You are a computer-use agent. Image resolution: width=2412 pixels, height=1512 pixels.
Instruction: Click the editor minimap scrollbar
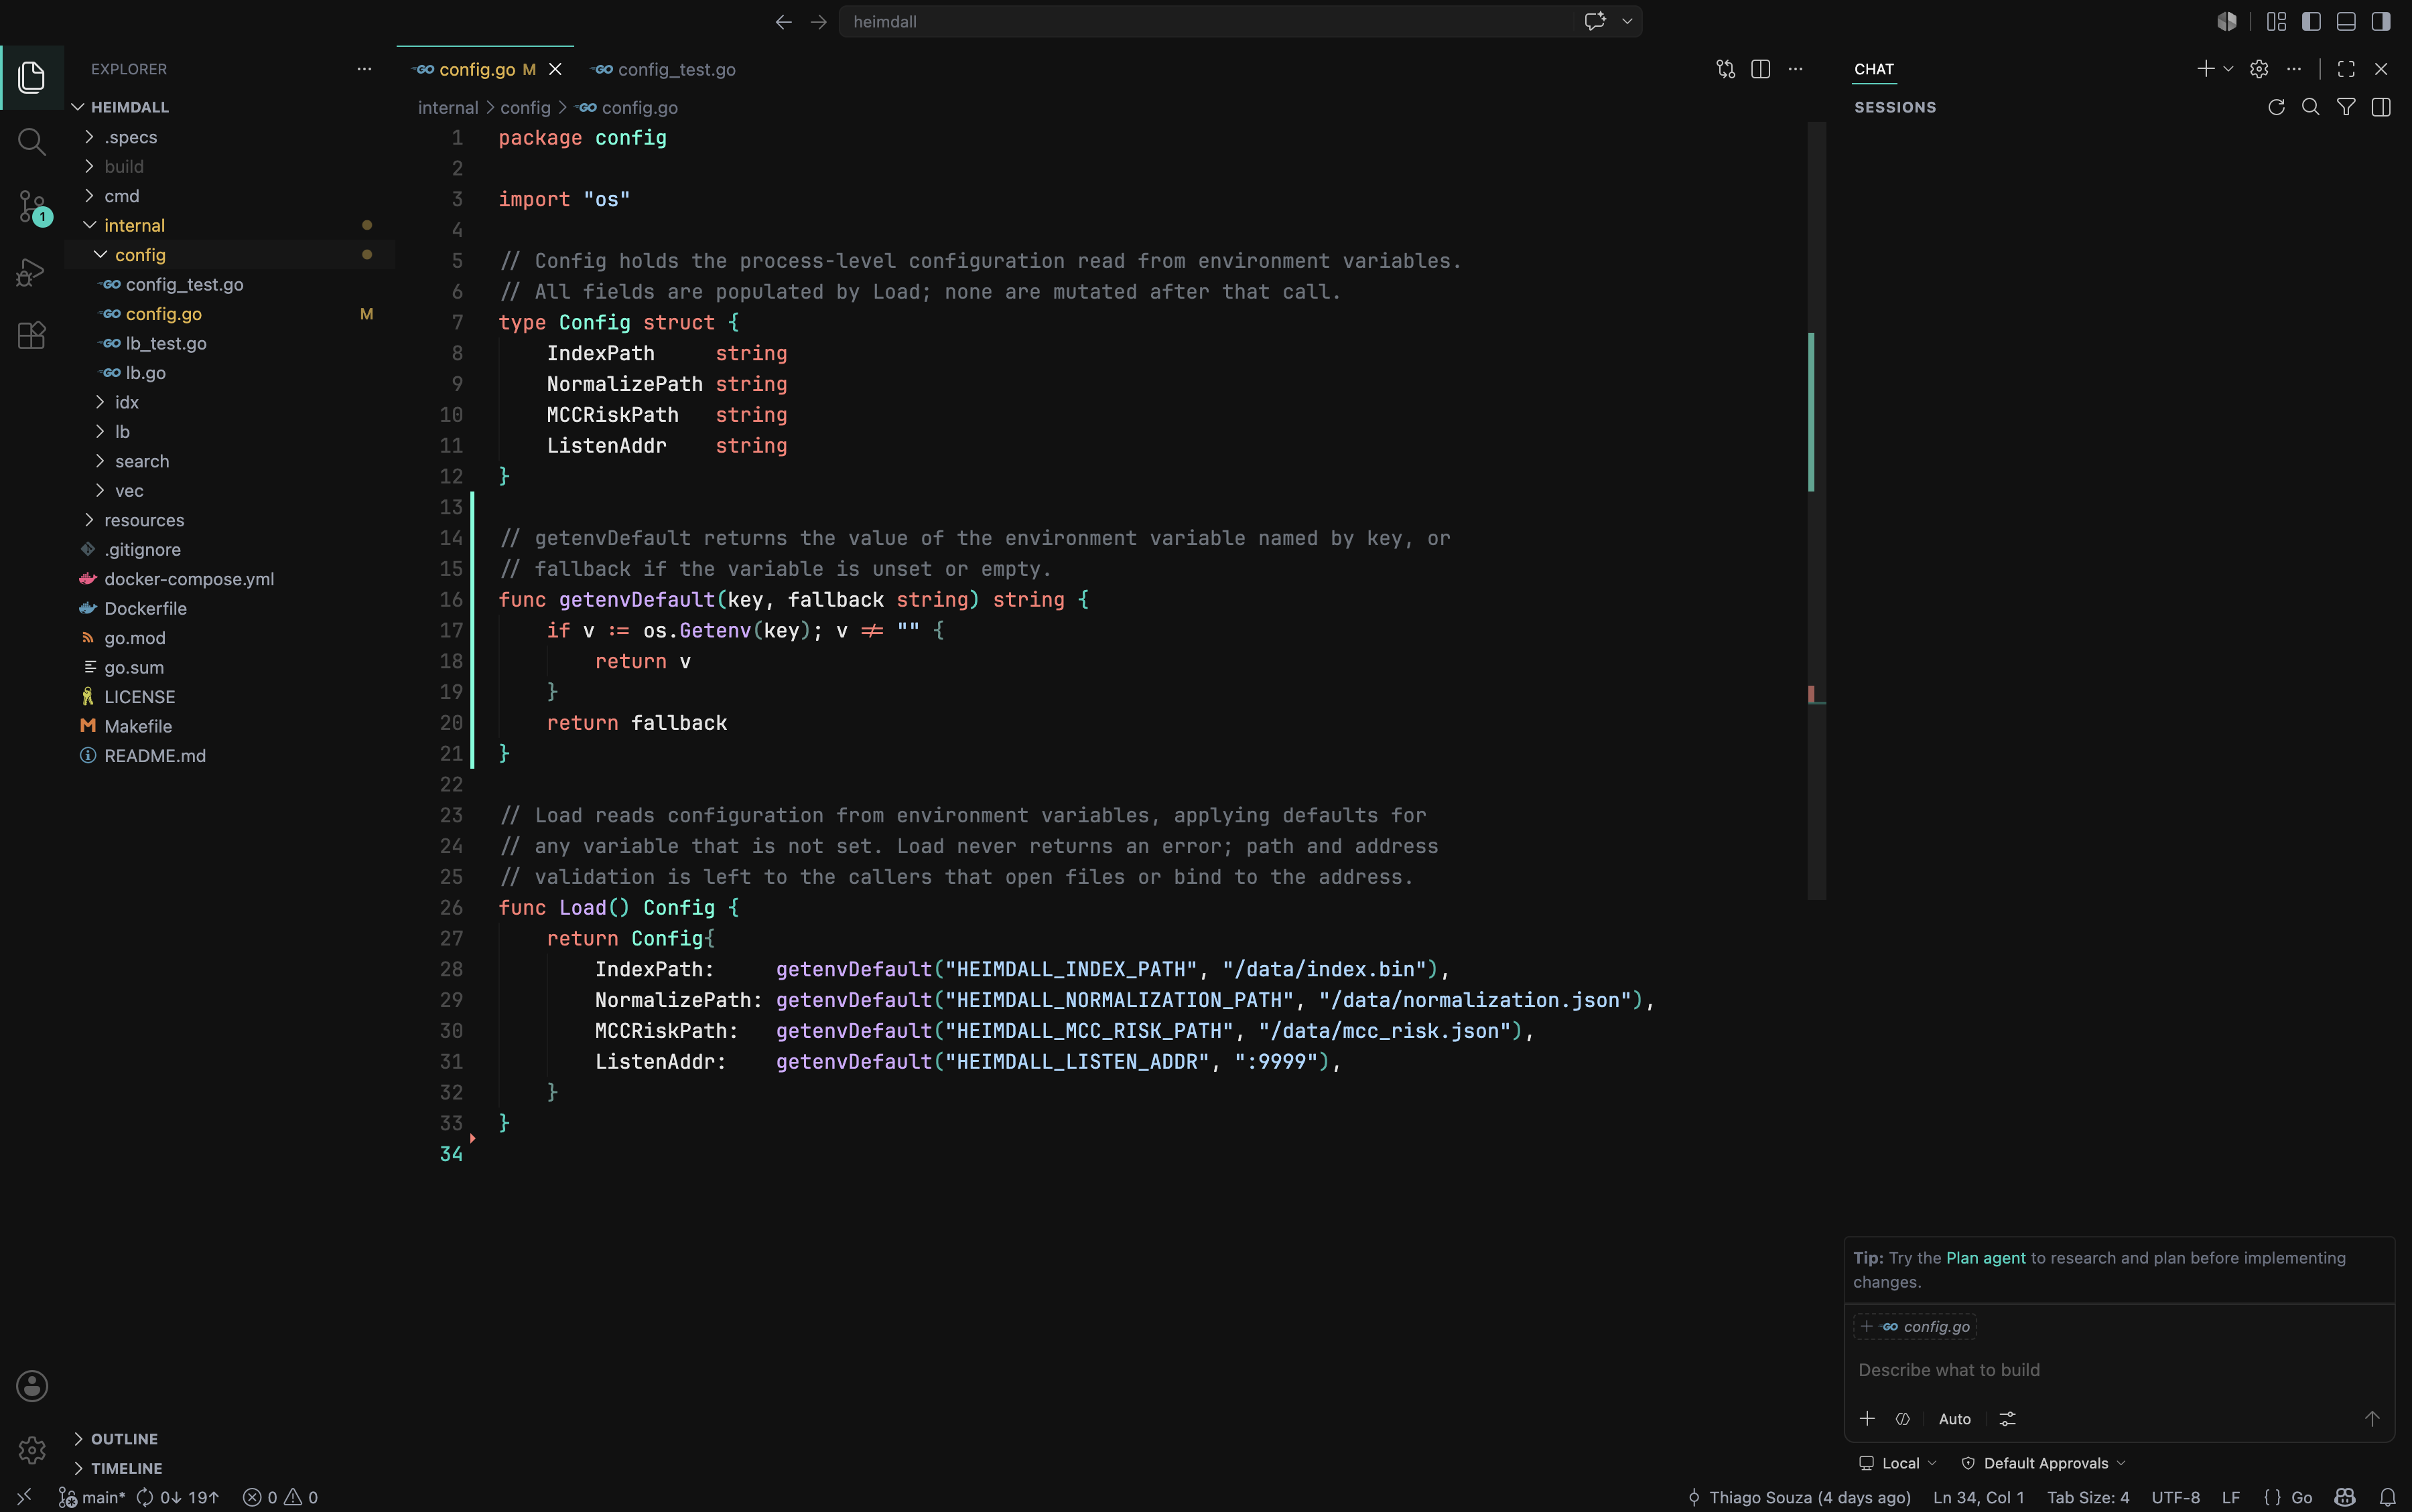tap(1816, 510)
